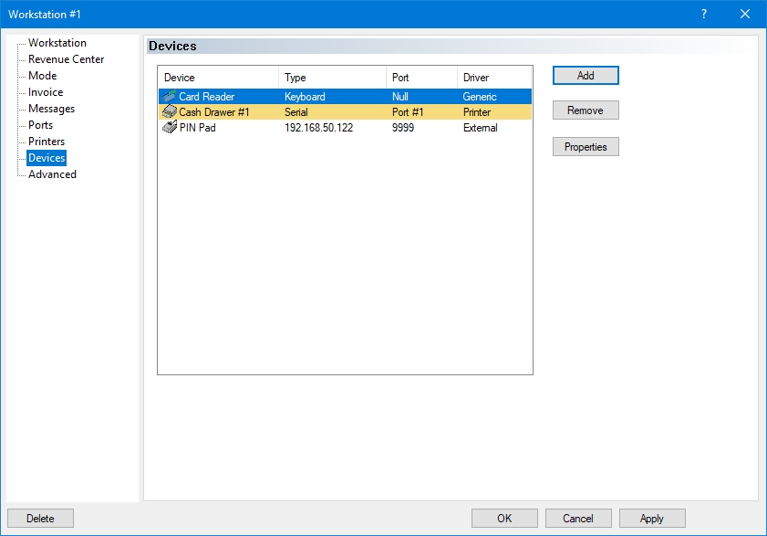Screen dimensions: 767x536
Task: Open Invoice settings section
Action: coord(46,92)
